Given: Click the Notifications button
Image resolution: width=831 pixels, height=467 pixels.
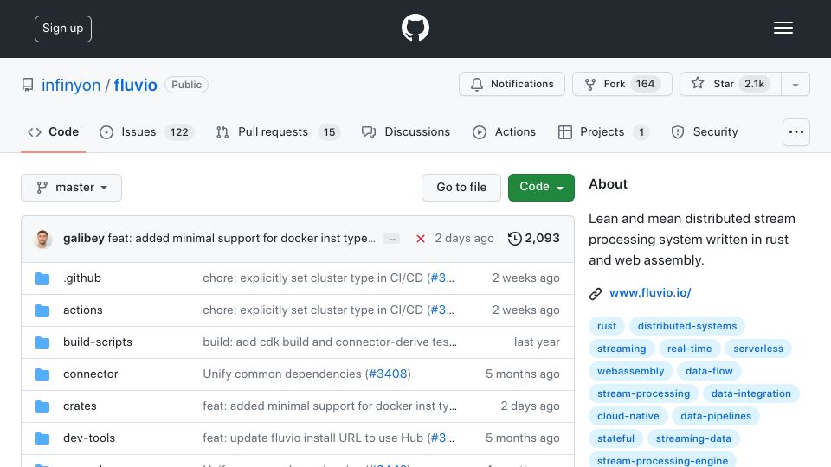Looking at the screenshot, I should [512, 84].
